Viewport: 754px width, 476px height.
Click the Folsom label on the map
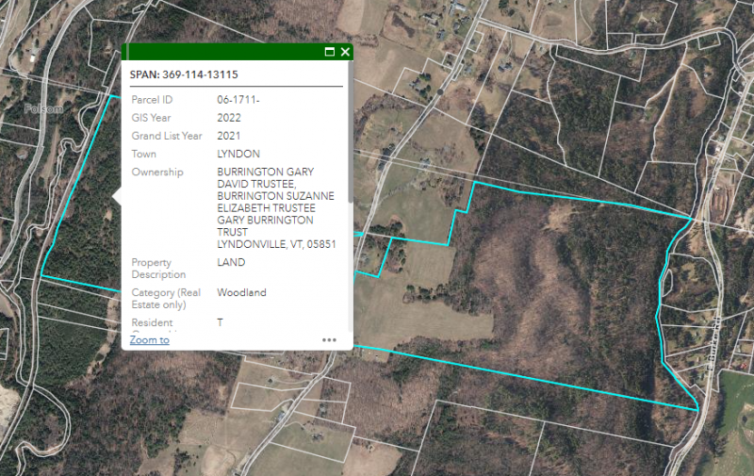point(44,108)
